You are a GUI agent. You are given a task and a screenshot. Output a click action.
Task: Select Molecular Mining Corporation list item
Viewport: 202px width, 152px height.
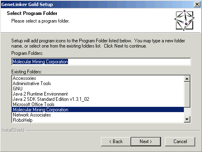98,110
